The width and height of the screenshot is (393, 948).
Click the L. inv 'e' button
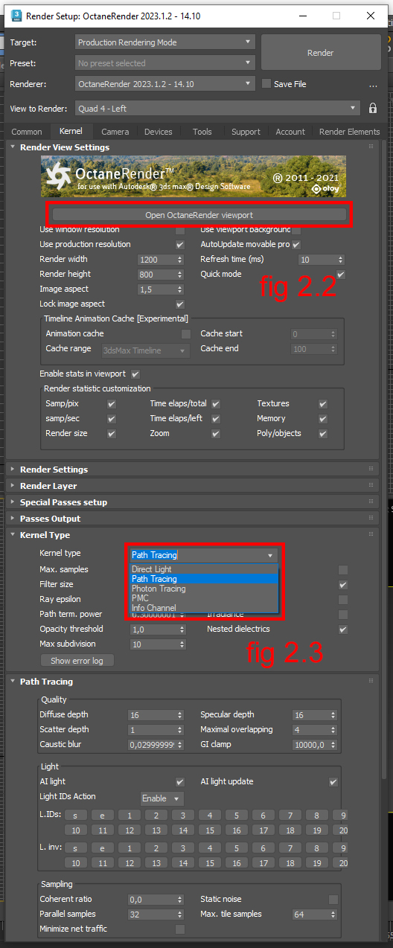(103, 848)
